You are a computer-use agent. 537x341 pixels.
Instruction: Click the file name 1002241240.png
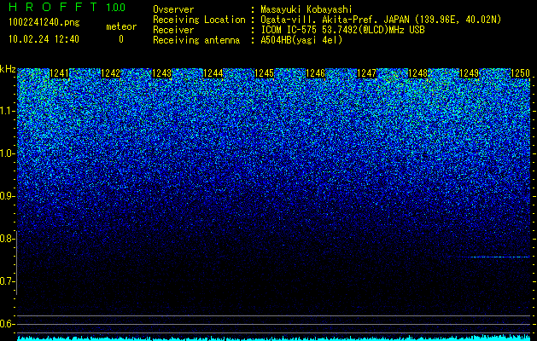click(x=44, y=22)
